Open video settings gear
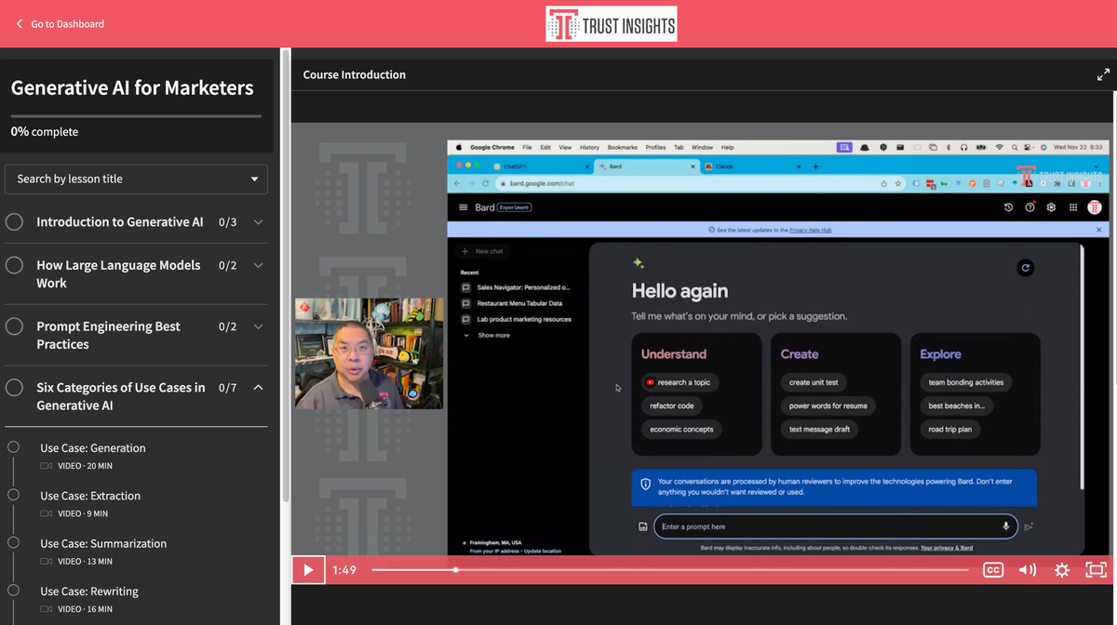Viewport: 1117px width, 625px height. point(1062,570)
